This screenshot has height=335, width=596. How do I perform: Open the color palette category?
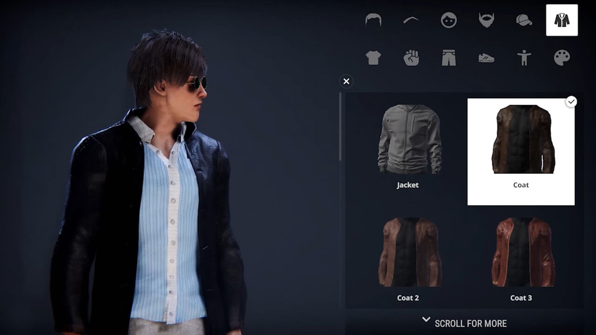pos(562,57)
